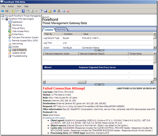Switch to the Reporting tab
The image size is (158, 136).
[61, 30]
